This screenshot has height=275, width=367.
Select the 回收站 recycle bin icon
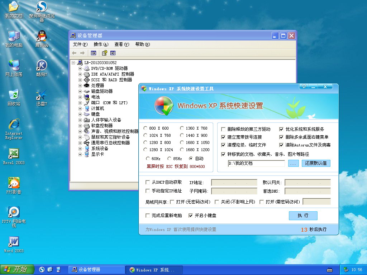coord(14,97)
